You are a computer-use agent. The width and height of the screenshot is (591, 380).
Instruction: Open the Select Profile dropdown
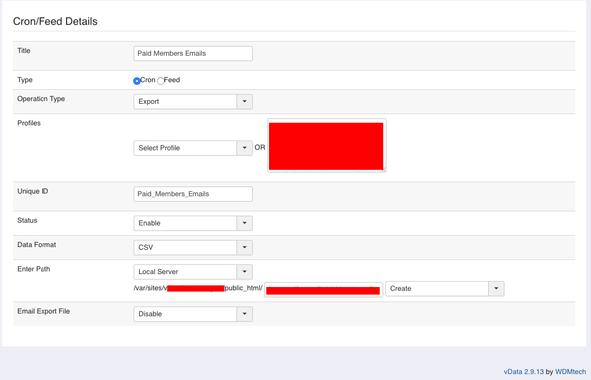[193, 148]
